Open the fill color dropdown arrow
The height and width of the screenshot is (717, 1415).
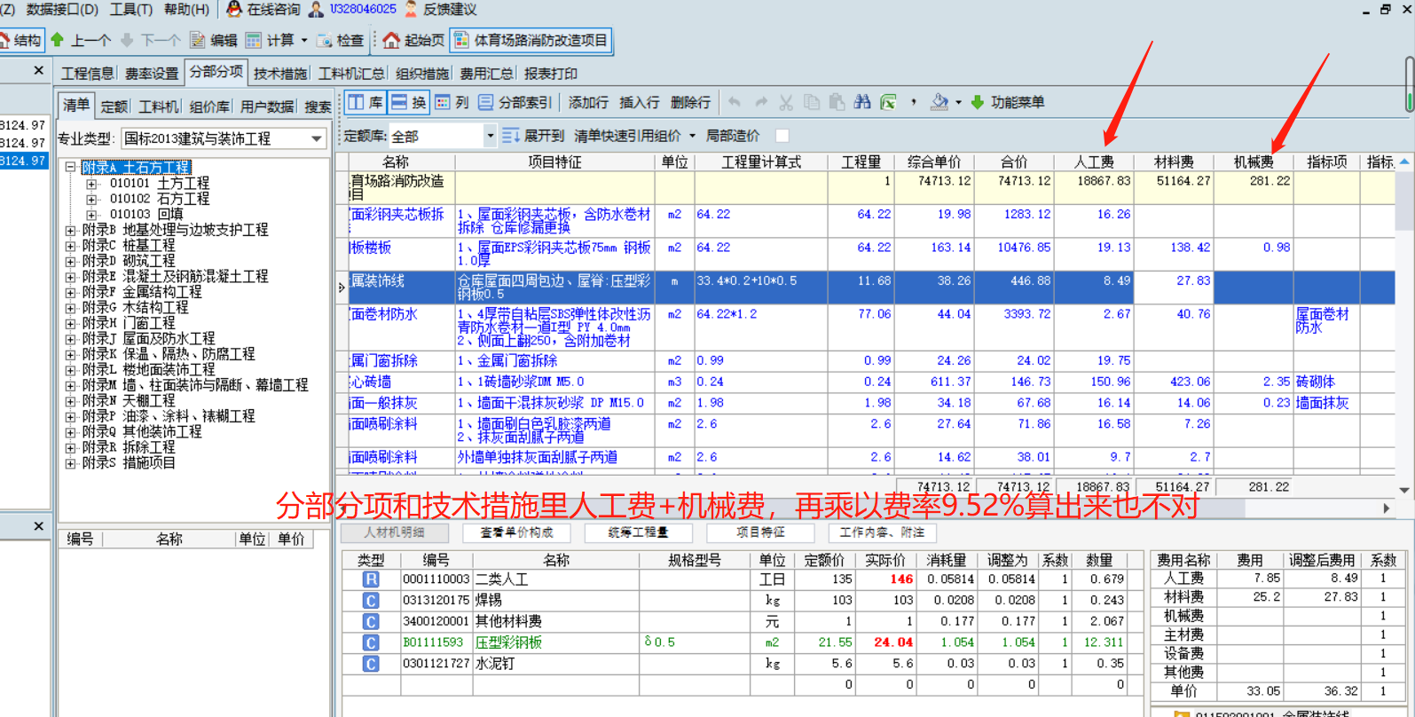tap(958, 102)
